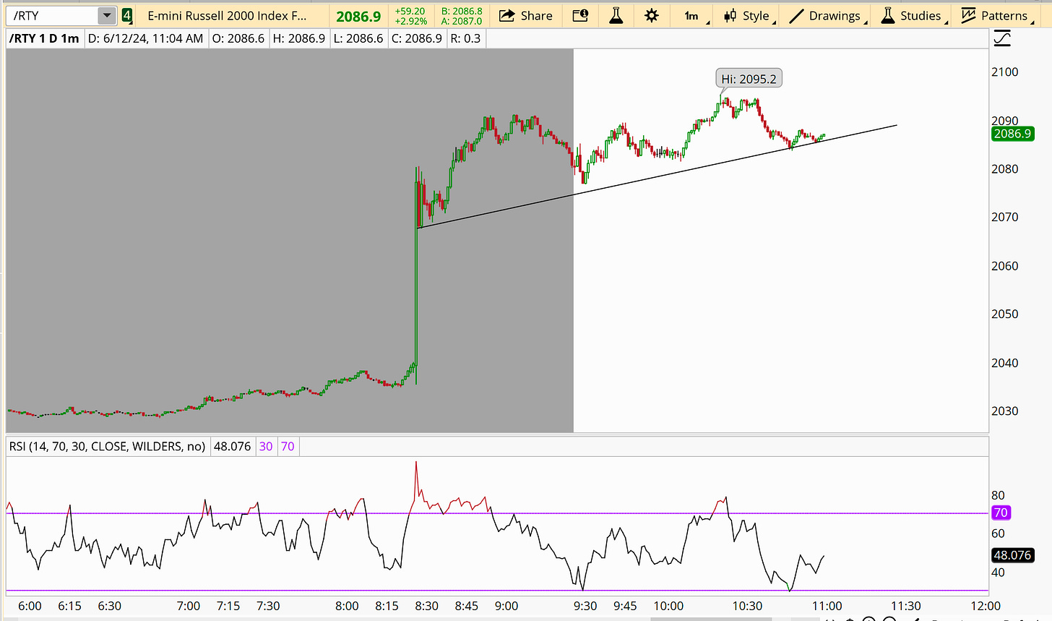Open the symbol selector dropdown arrow
The width and height of the screenshot is (1052, 621).
pos(107,15)
